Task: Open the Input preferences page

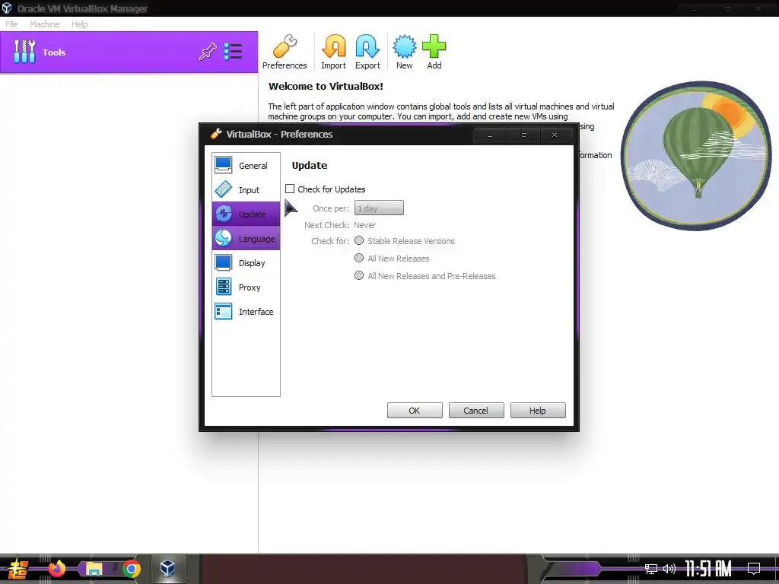Action: [x=246, y=189]
